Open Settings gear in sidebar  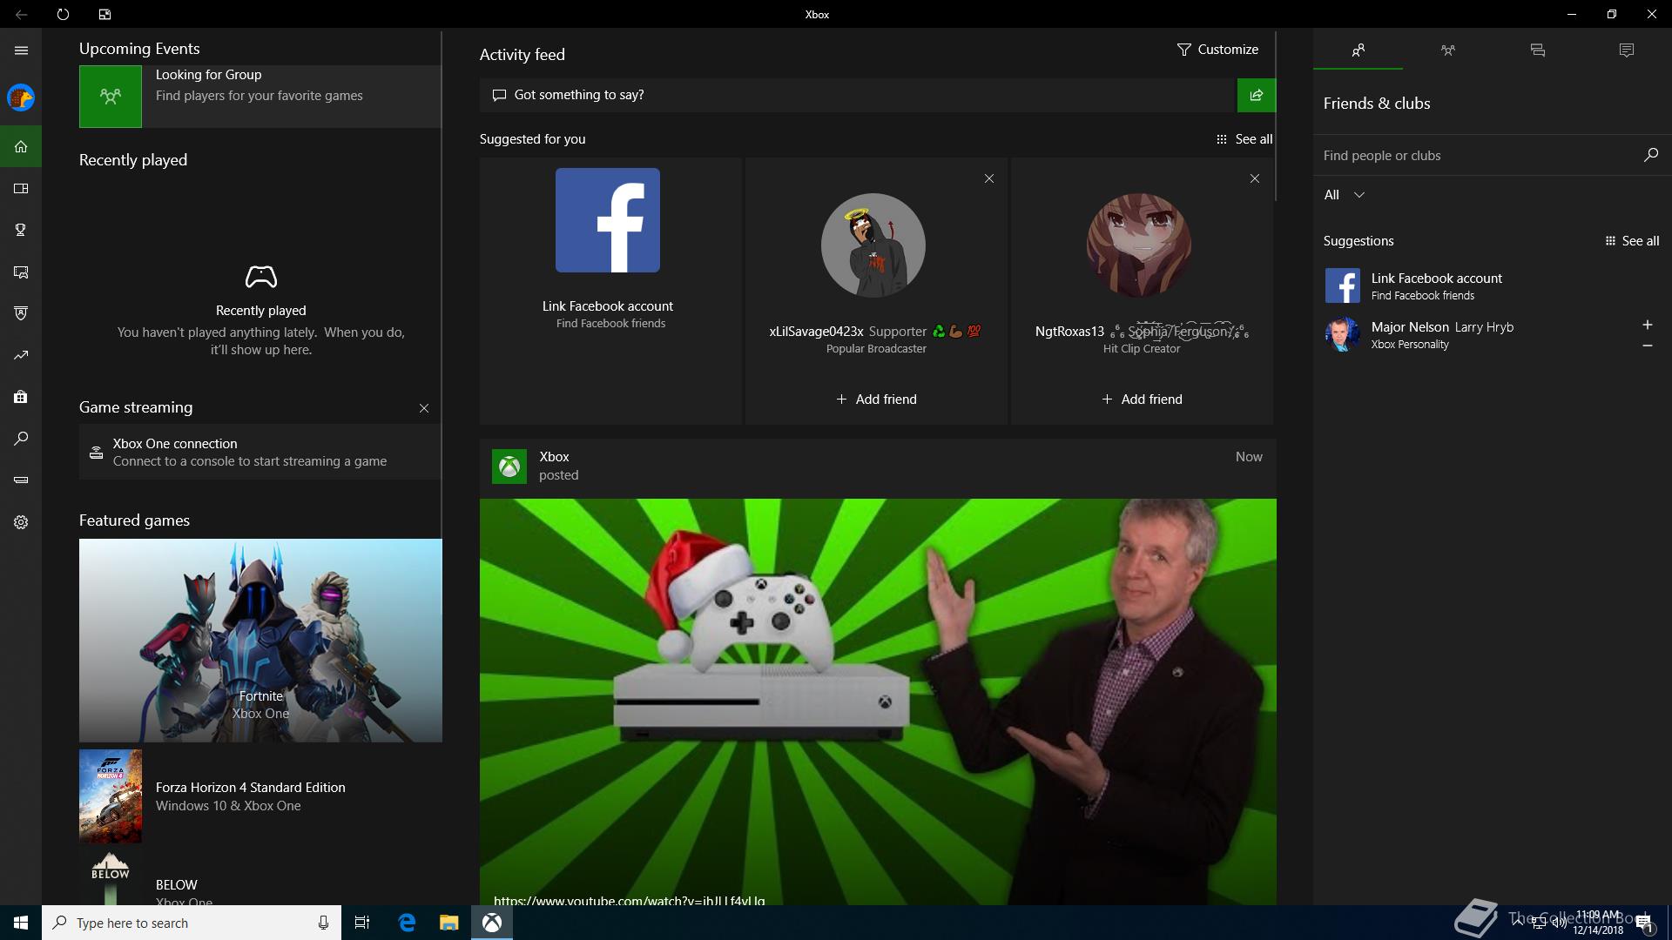pos(21,522)
